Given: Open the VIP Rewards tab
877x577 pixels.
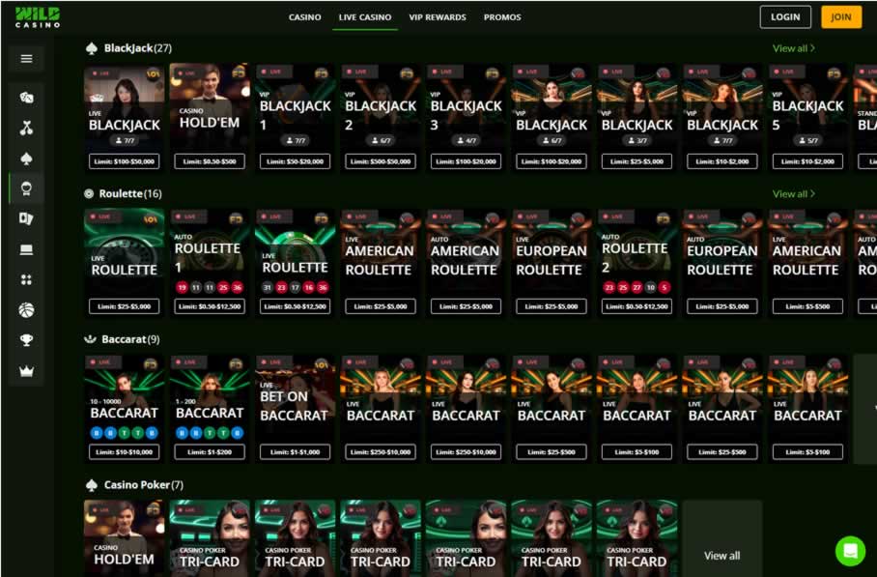Looking at the screenshot, I should tap(438, 17).
